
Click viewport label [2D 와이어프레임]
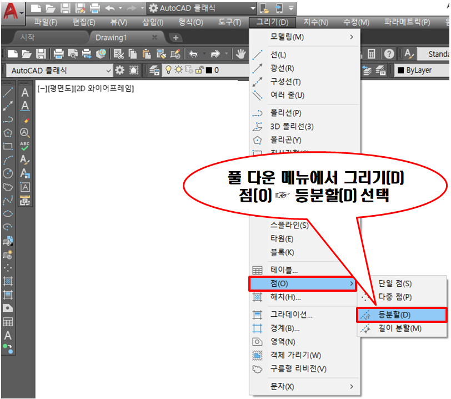(104, 88)
